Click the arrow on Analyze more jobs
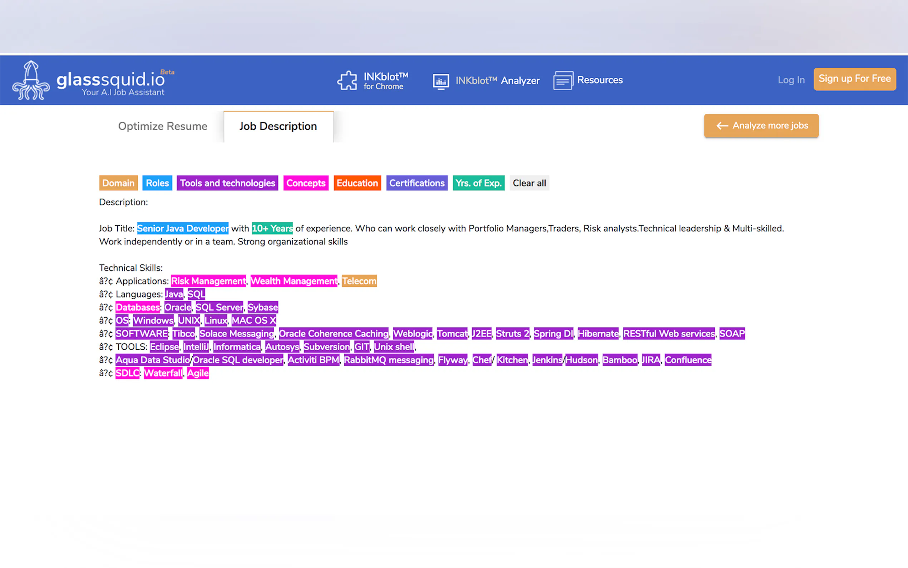 click(722, 126)
